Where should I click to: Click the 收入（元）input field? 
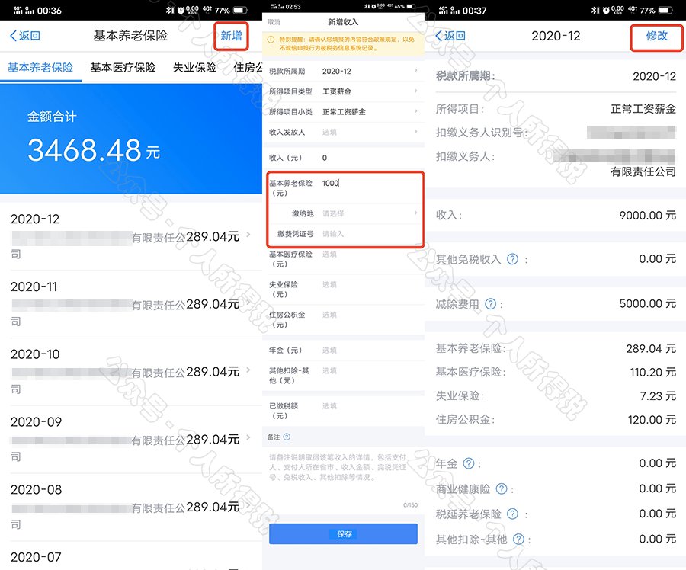pos(344,158)
